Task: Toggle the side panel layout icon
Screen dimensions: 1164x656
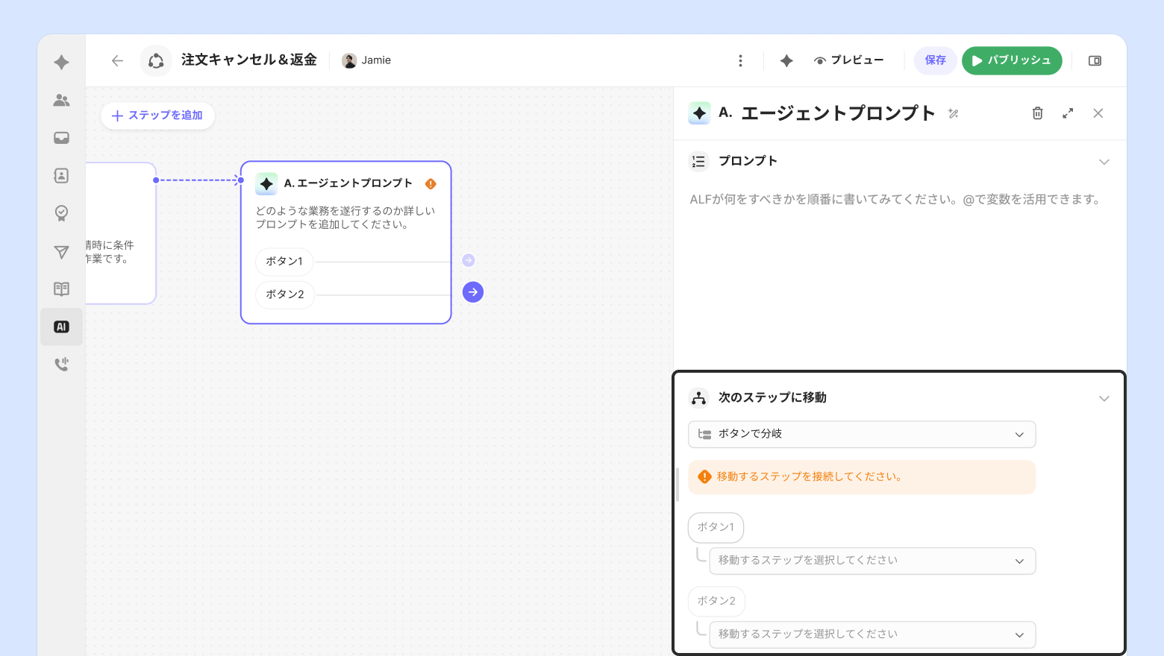Action: point(1095,61)
